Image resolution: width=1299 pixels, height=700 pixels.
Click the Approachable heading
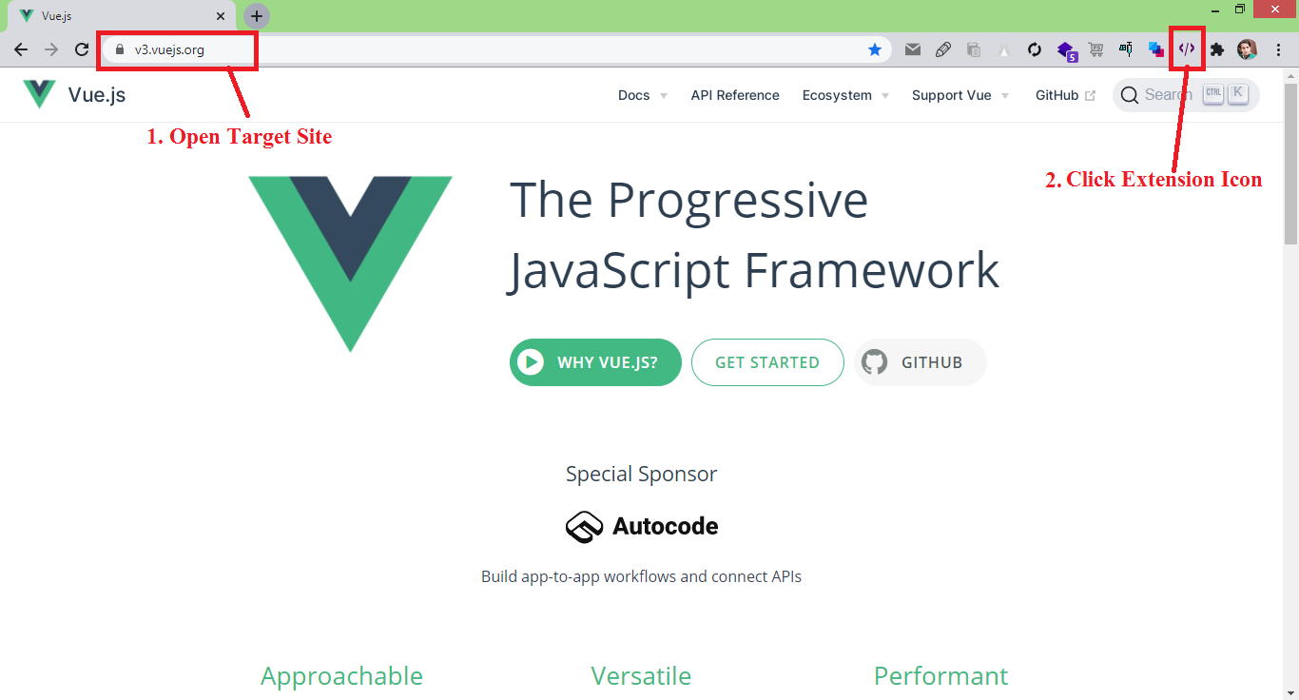pos(341,676)
